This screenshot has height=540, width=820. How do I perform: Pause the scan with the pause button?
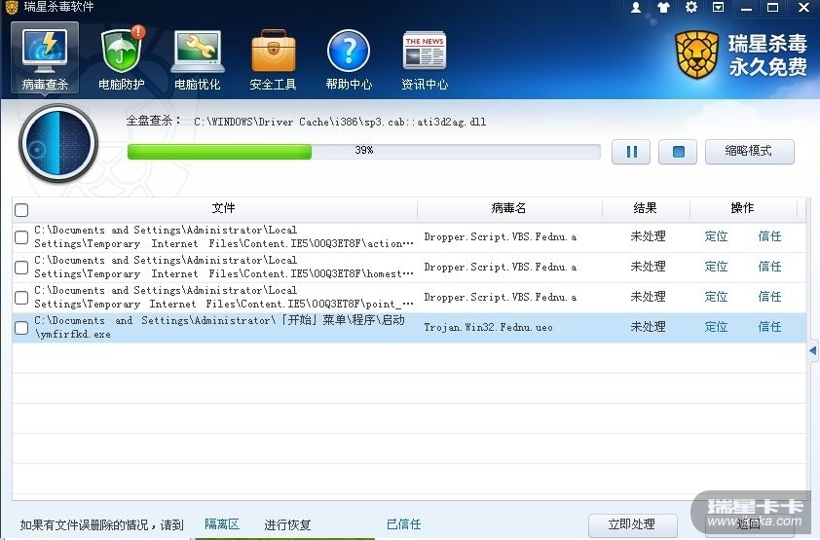631,152
